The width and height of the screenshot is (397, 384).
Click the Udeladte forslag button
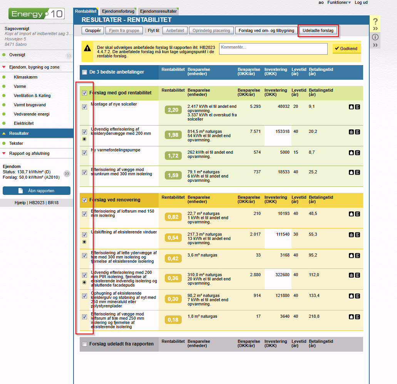318,30
